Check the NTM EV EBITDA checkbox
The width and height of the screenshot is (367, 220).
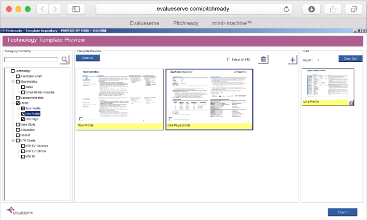[x=23, y=151]
